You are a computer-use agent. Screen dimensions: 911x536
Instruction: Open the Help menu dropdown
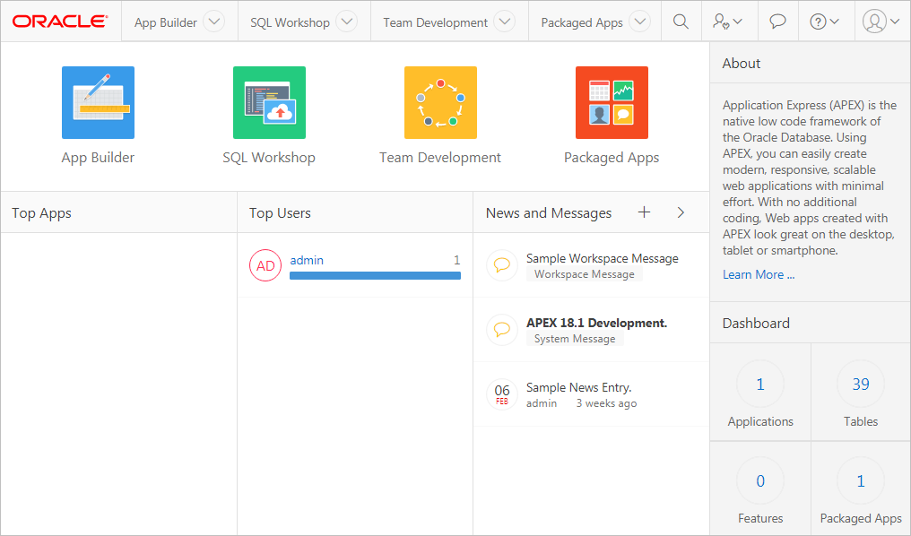pos(824,22)
